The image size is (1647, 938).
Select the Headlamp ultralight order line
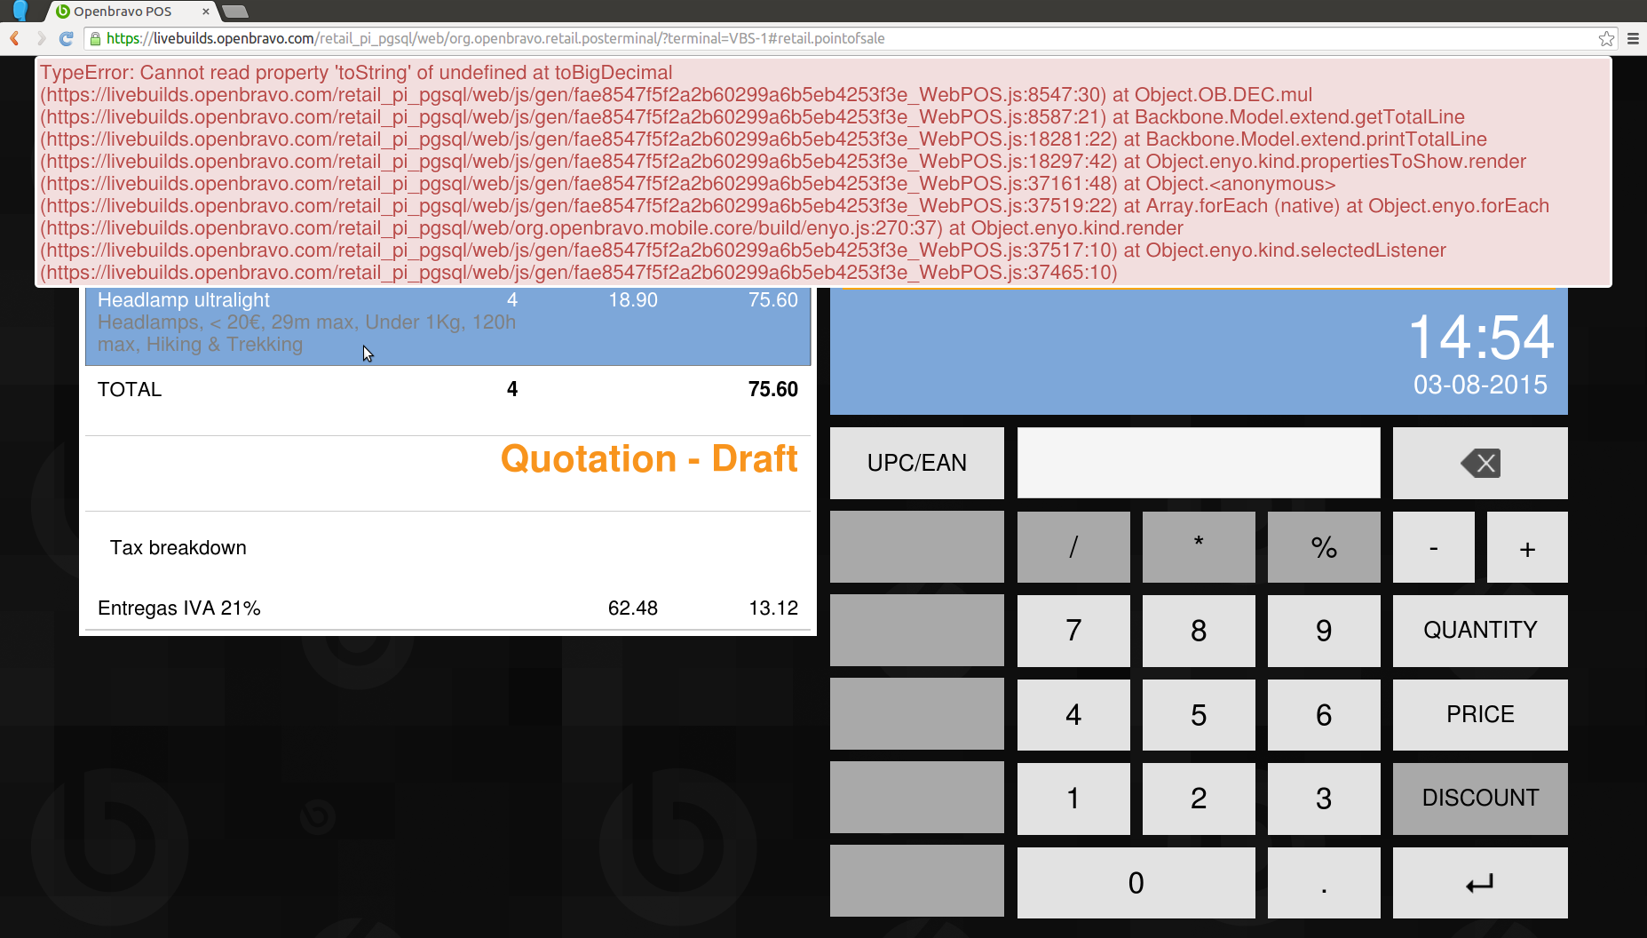(x=448, y=326)
